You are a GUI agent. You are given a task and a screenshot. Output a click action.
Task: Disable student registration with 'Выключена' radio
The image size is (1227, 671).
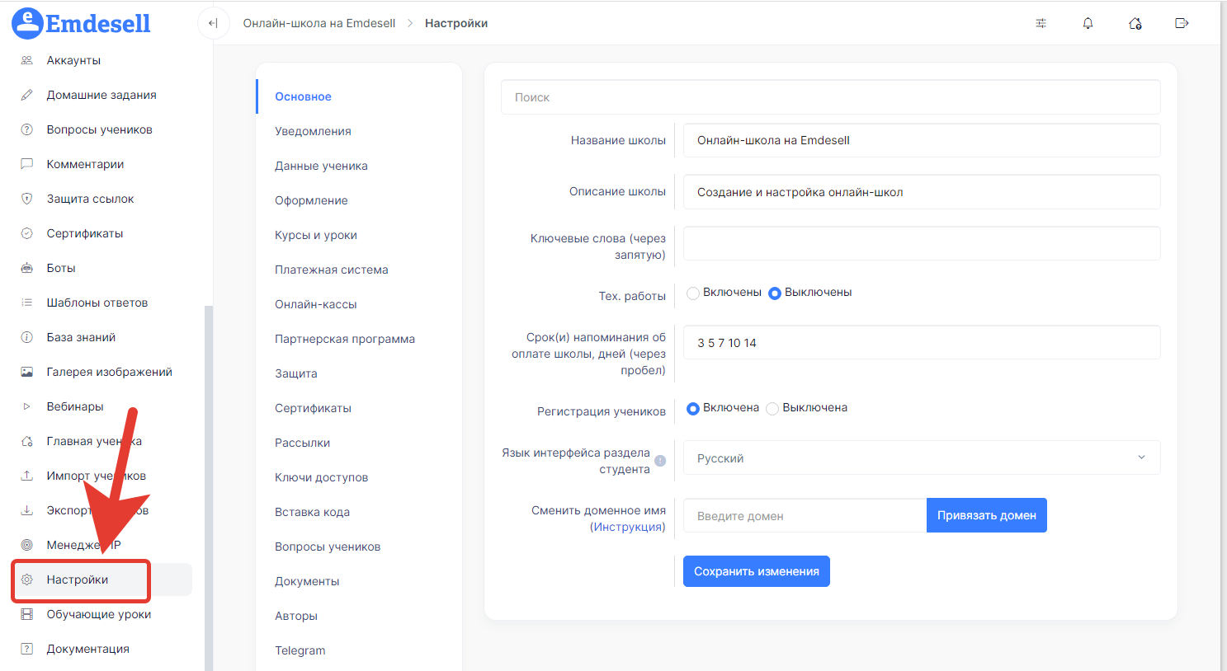coord(772,408)
